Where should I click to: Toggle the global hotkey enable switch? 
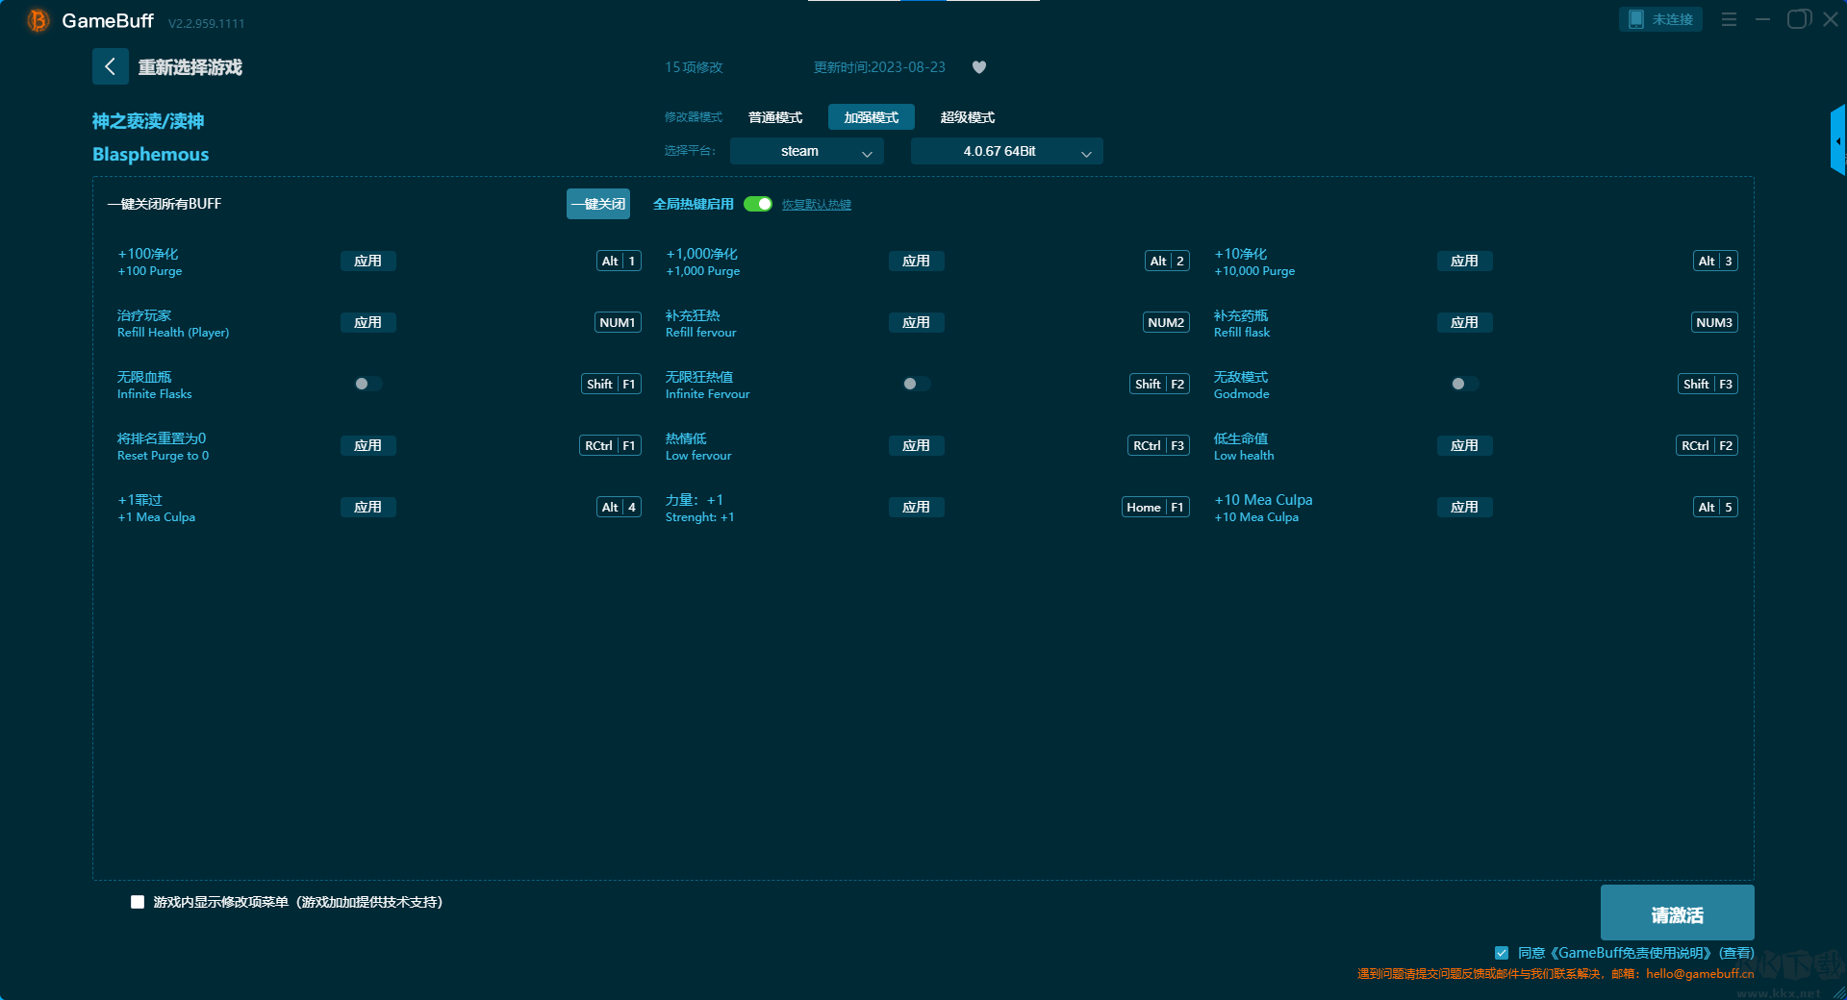pos(758,204)
